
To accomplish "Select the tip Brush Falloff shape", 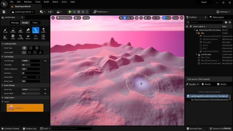I will click(x=40, y=52).
